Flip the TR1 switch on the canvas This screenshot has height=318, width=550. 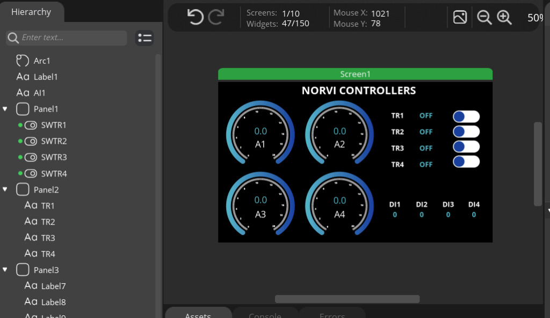[x=466, y=116]
